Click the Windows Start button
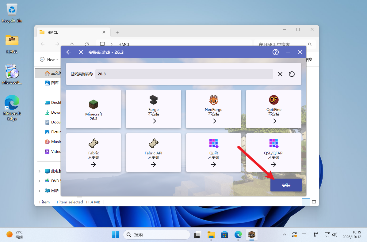Viewport: 367px width, 242px height. click(115, 235)
